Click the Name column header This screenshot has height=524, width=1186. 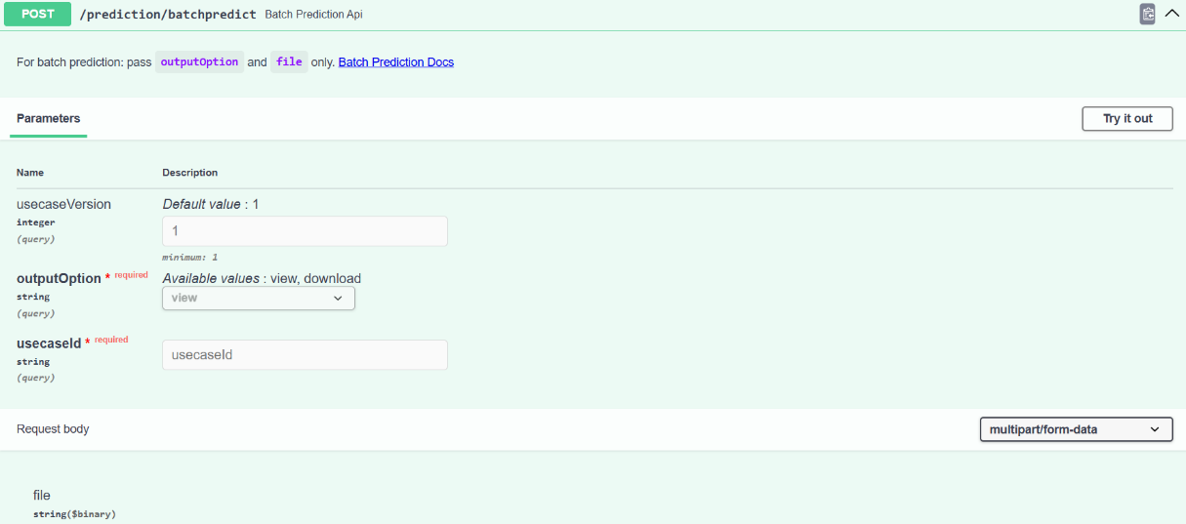(30, 172)
